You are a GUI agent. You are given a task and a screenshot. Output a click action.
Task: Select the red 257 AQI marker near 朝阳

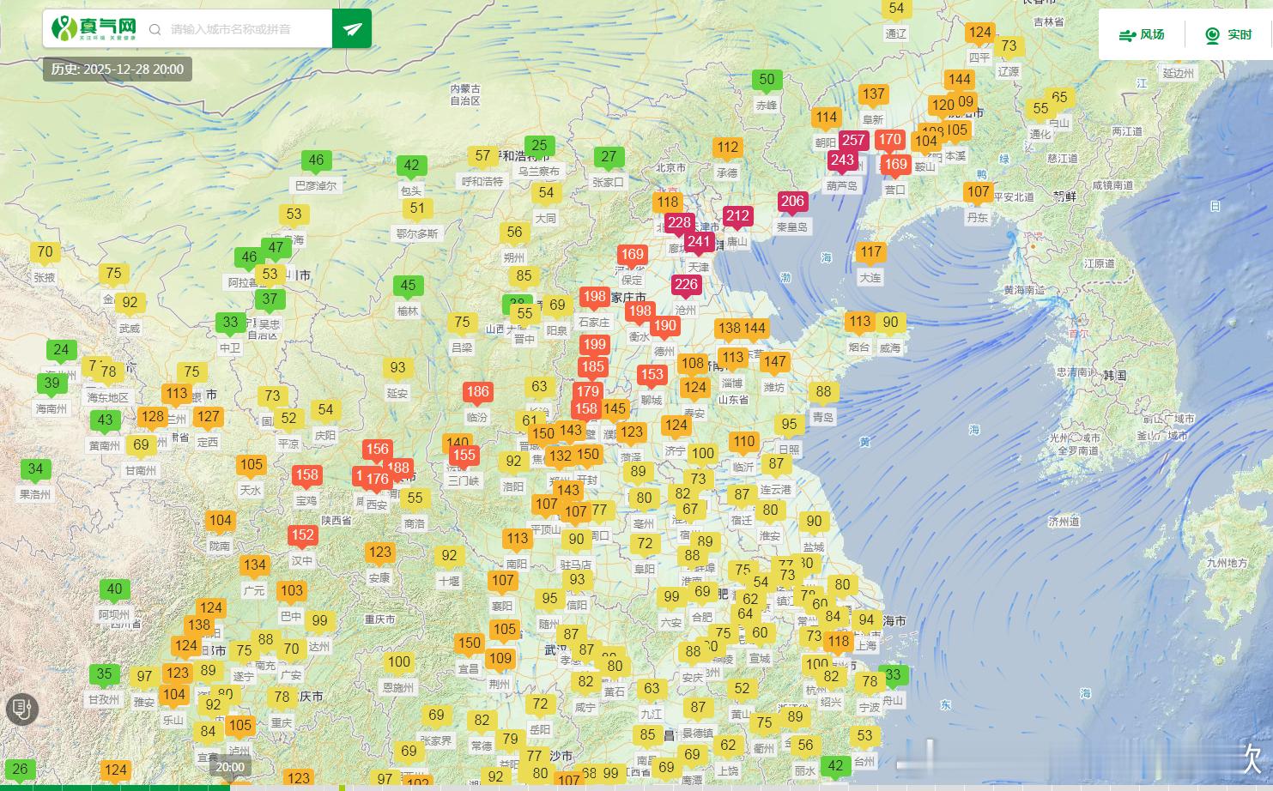point(854,139)
